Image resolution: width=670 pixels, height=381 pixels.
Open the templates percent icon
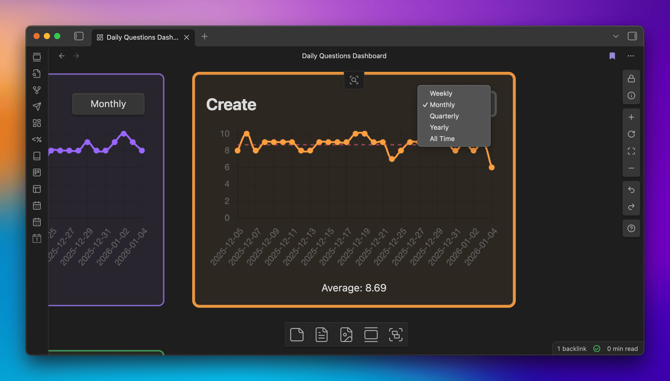(37, 139)
